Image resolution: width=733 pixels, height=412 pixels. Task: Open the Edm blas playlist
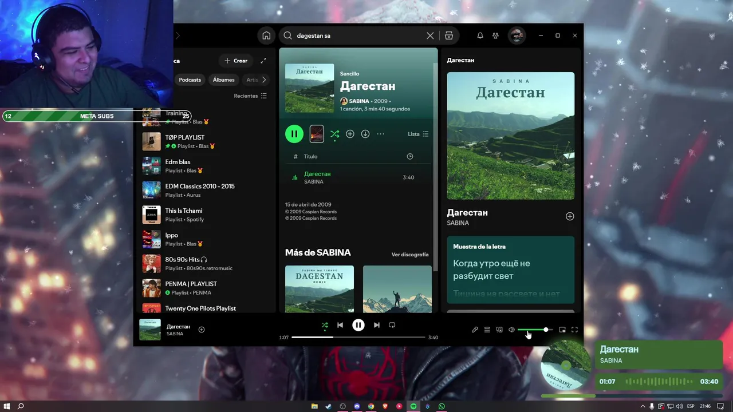[x=205, y=166]
